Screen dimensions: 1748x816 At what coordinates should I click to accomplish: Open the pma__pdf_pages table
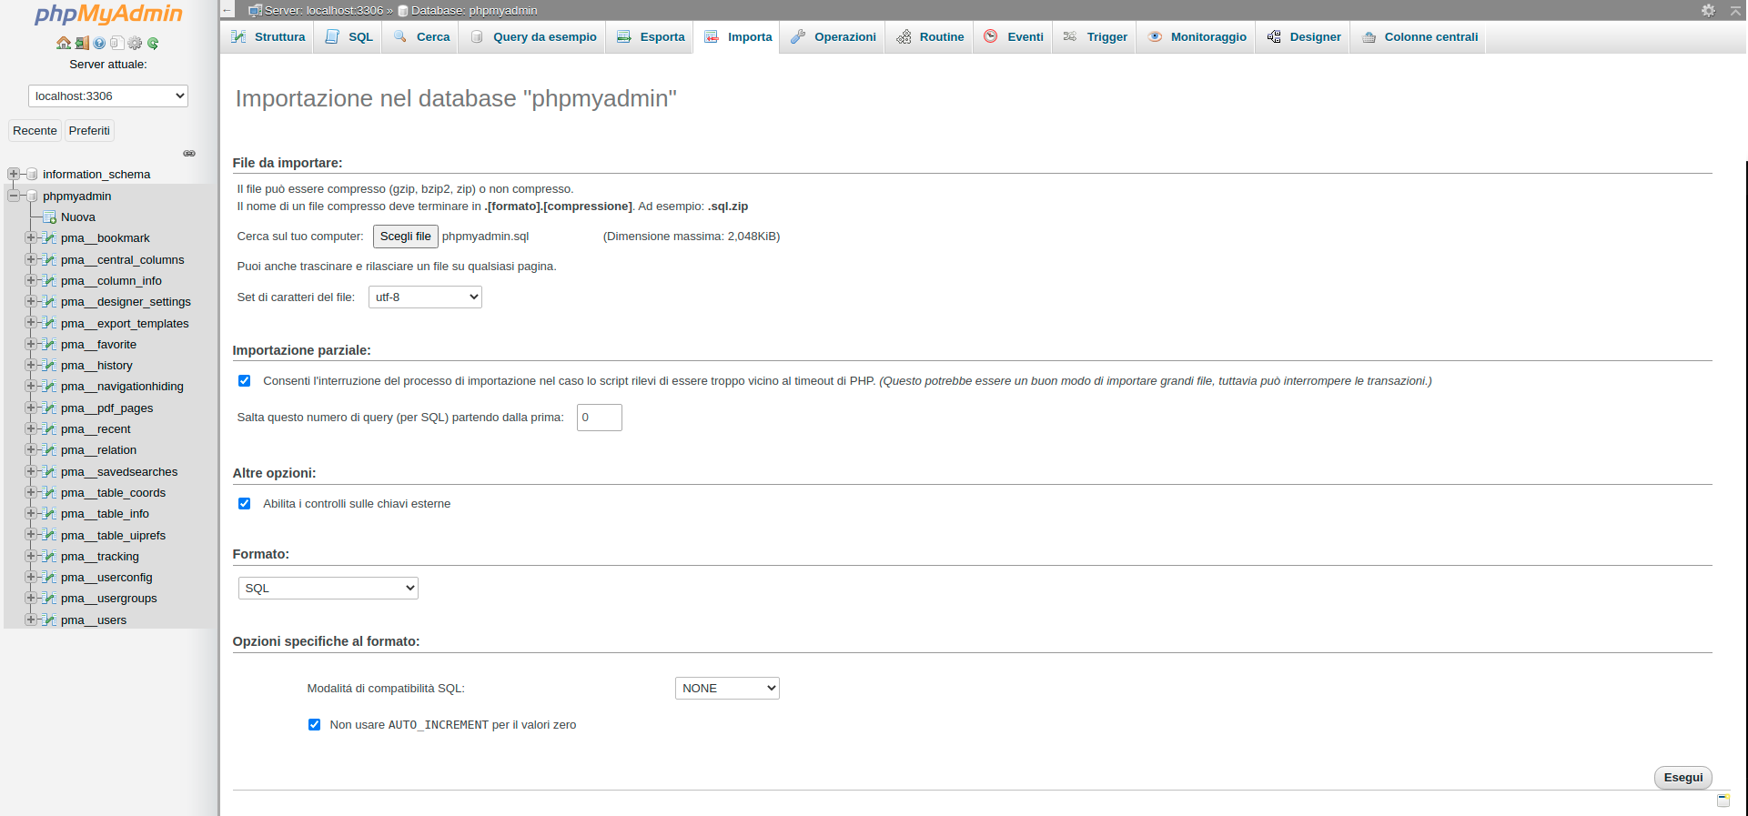click(x=106, y=408)
